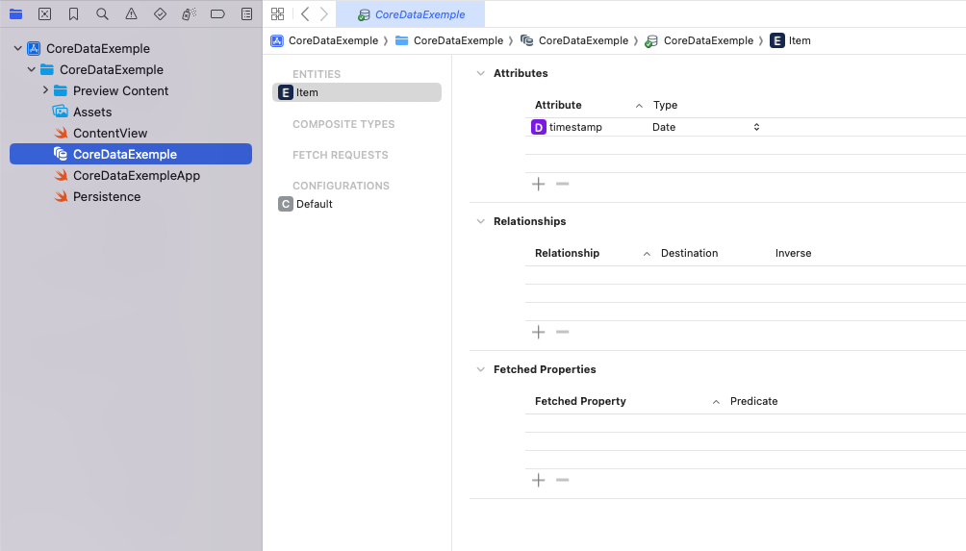Viewport: 966px width, 551px height.
Task: Click the ENTITIES section header
Action: [317, 74]
